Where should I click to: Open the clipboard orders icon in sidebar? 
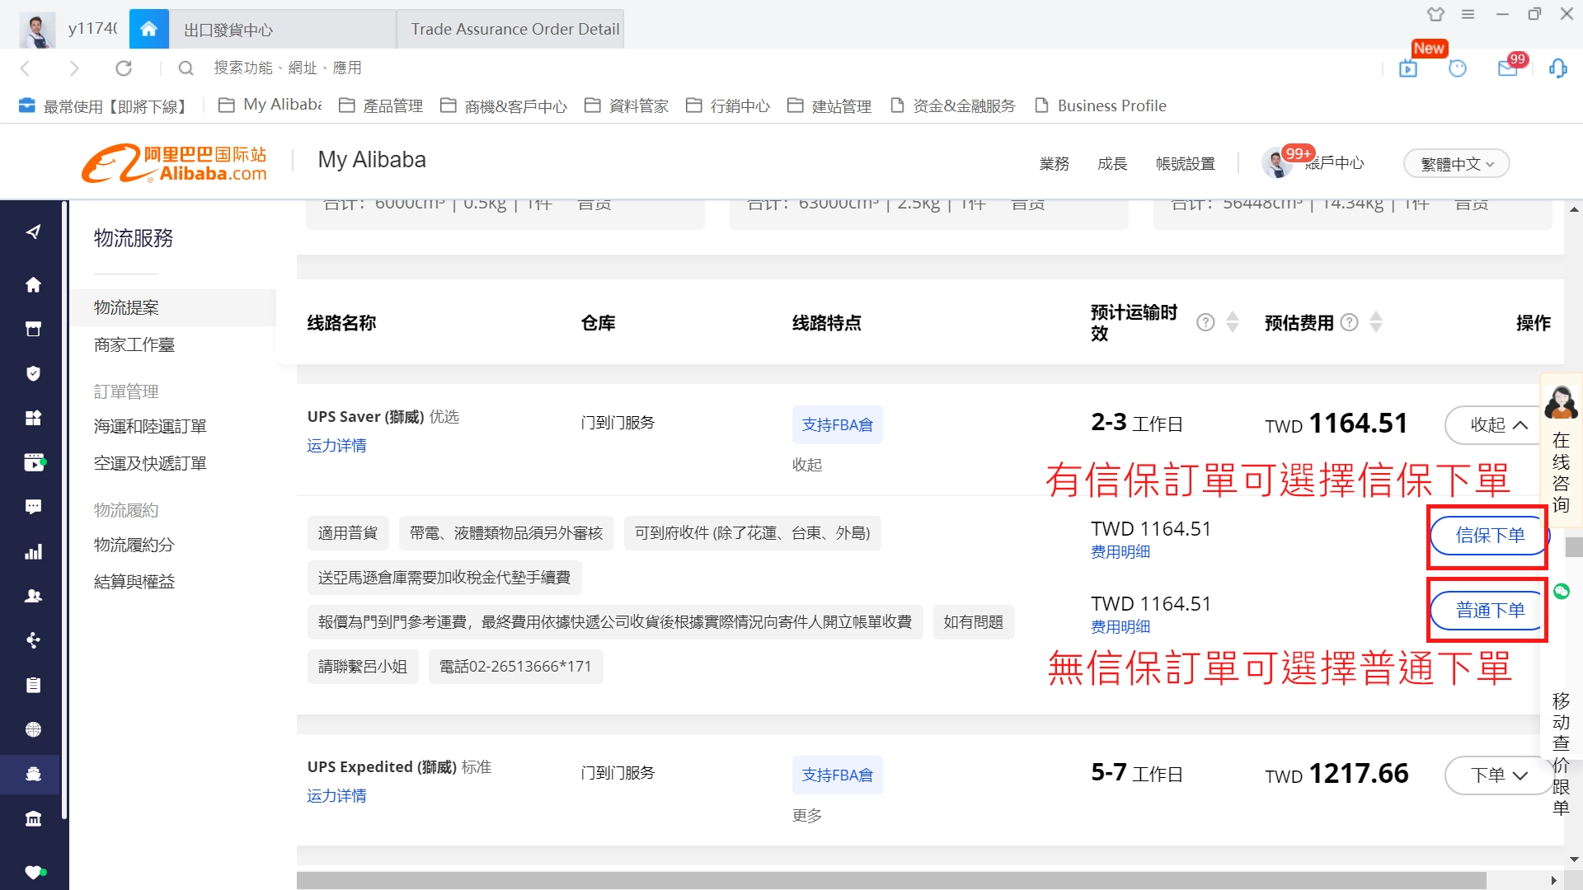33,686
